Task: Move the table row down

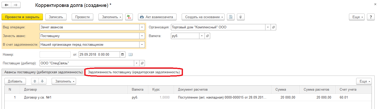Action: pyautogui.click(x=42, y=81)
